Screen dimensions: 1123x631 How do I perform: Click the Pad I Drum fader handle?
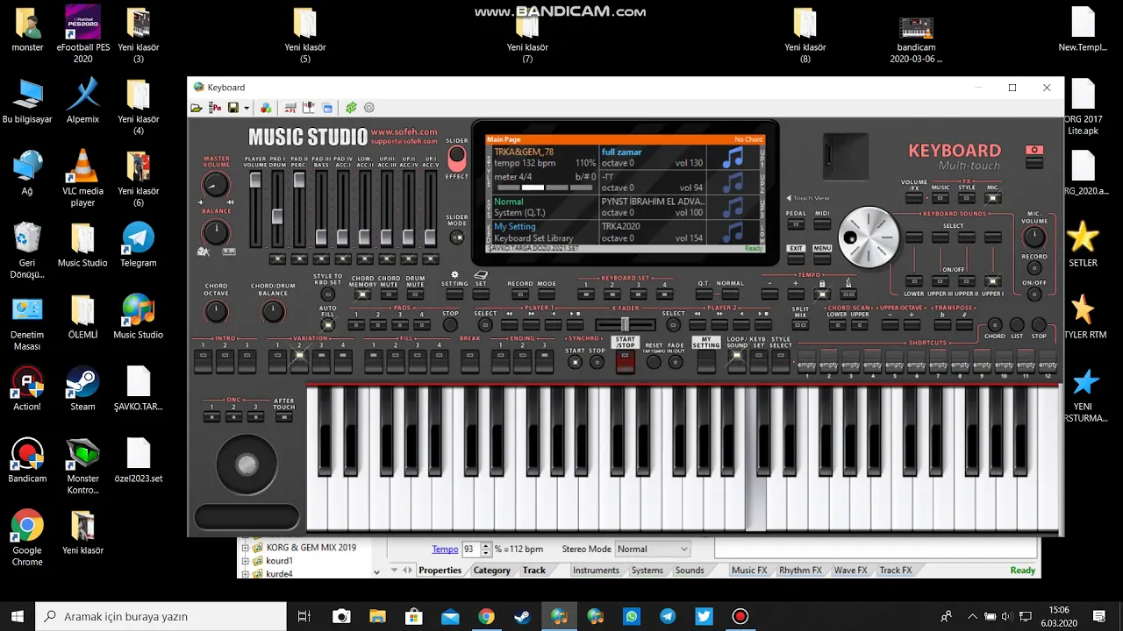pyautogui.click(x=277, y=216)
